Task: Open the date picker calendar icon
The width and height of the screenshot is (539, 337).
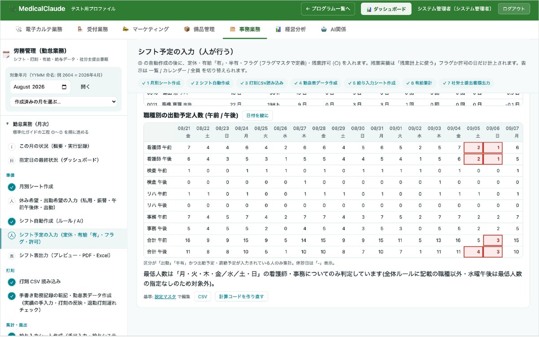Action: 64,87
